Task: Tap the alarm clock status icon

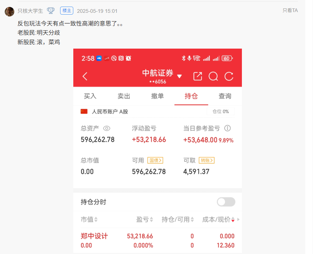Action: point(128,58)
